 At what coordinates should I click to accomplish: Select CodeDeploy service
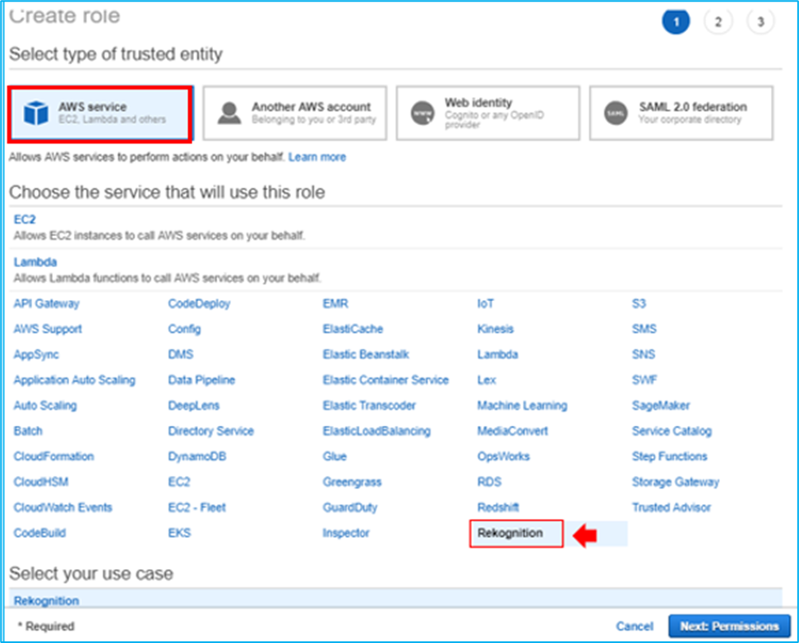tap(199, 303)
